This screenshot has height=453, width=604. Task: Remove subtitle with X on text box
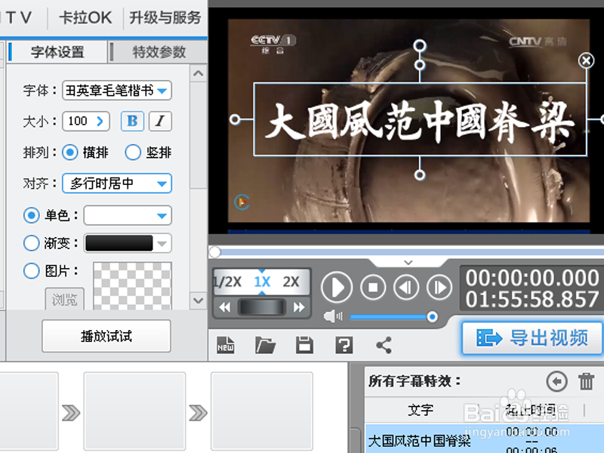click(x=586, y=60)
